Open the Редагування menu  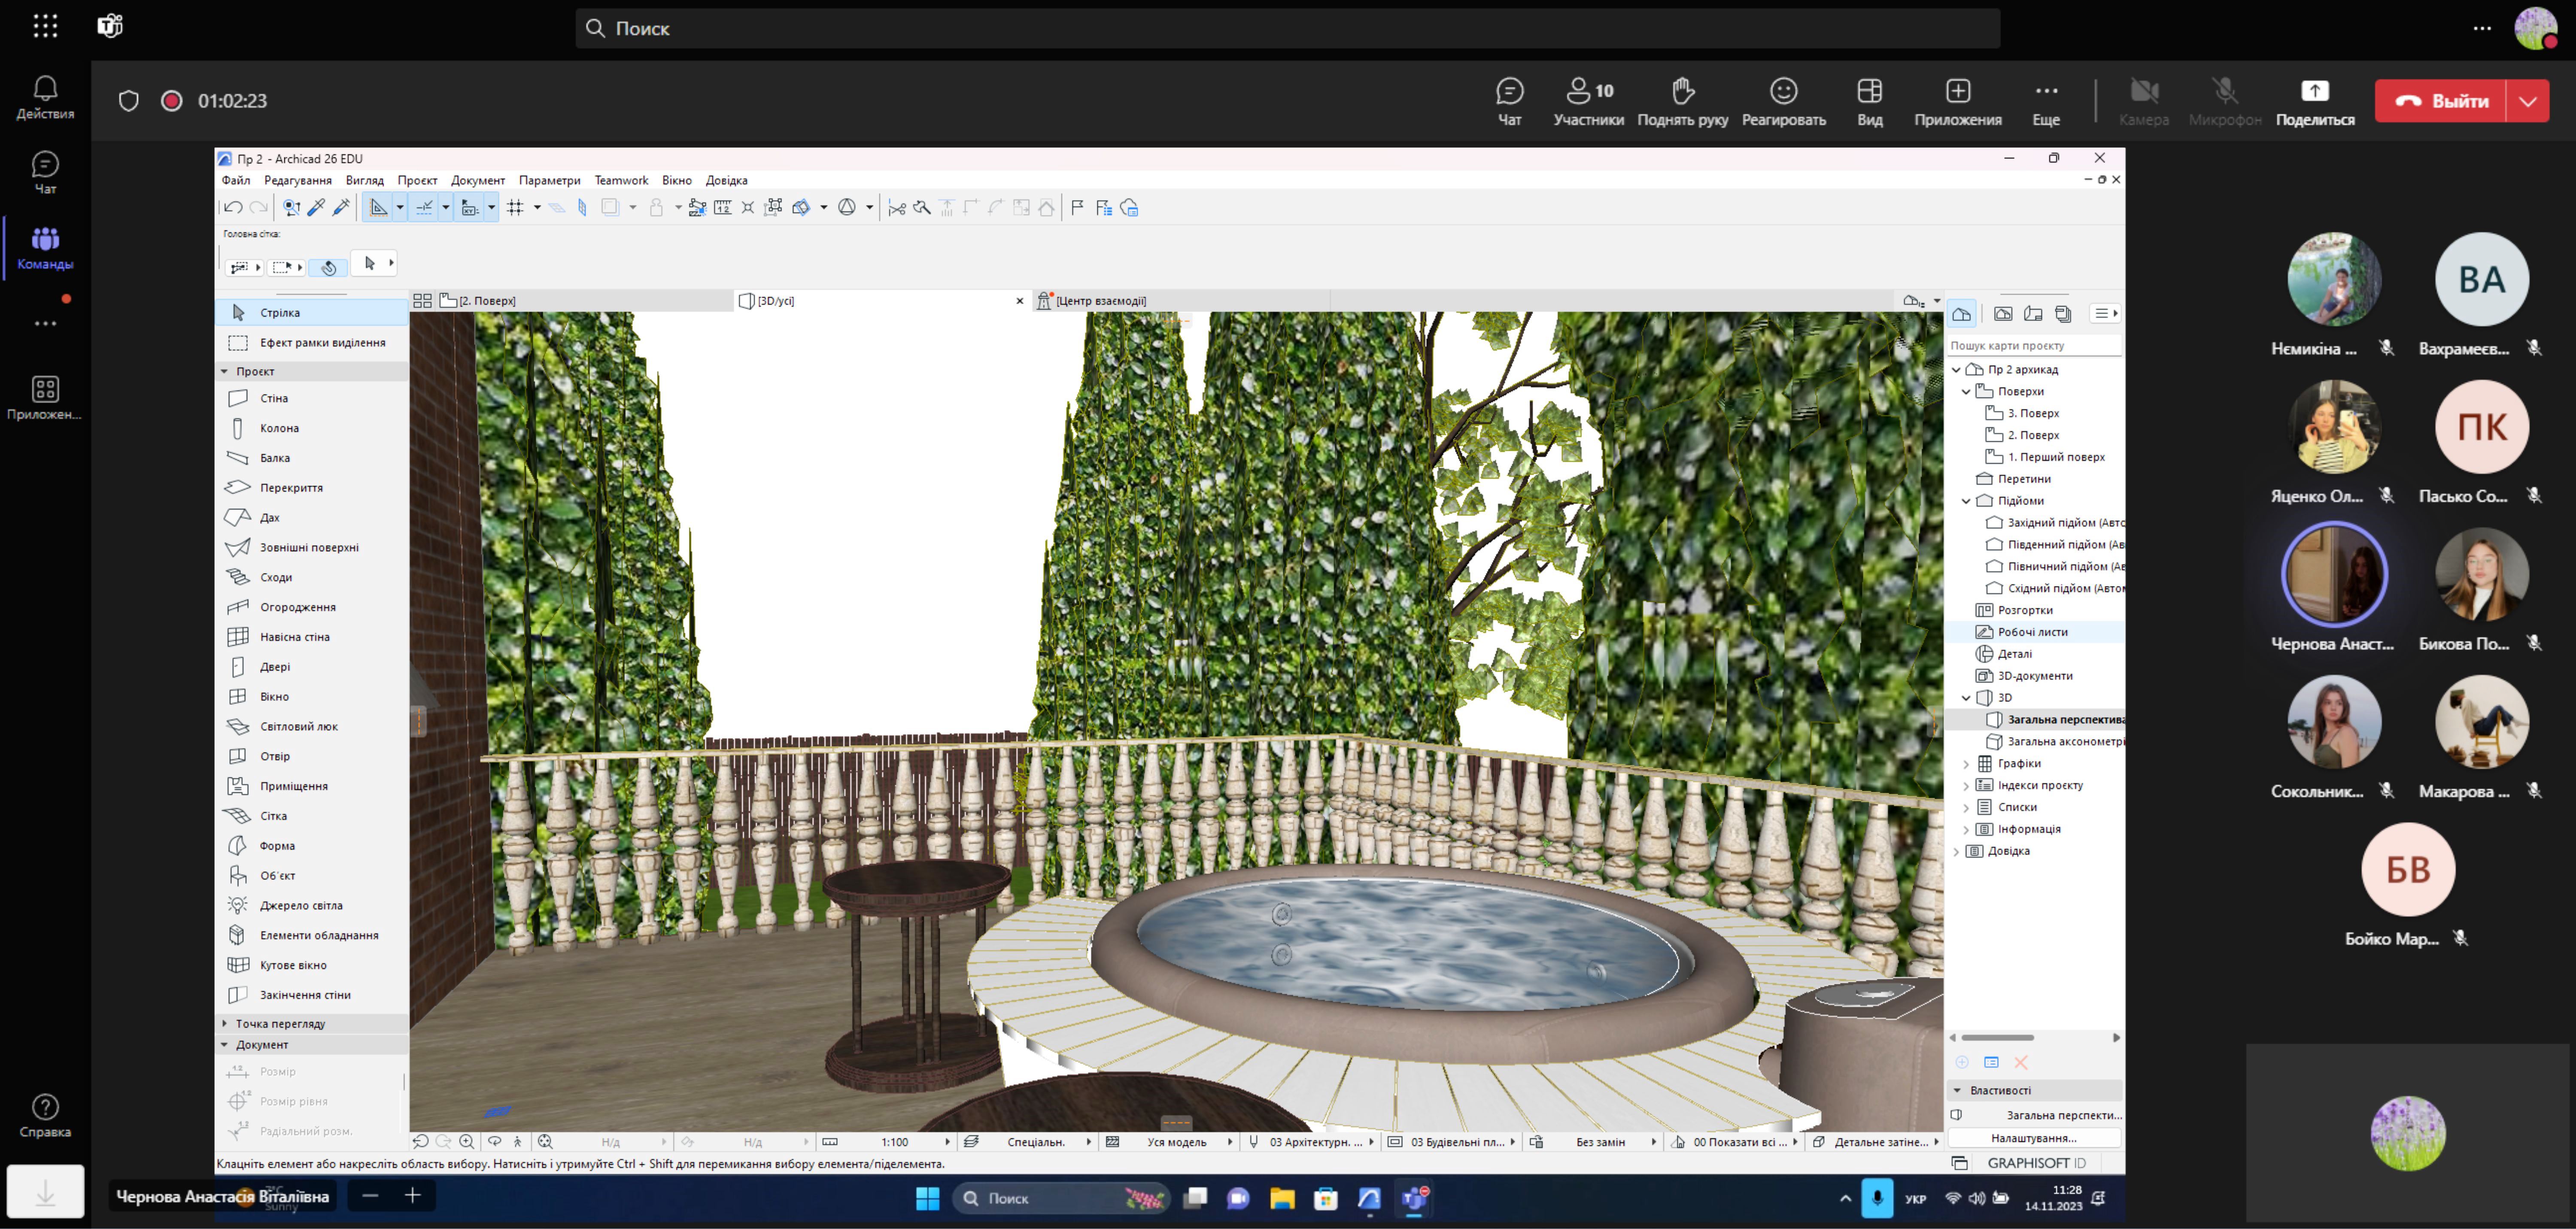coord(298,181)
